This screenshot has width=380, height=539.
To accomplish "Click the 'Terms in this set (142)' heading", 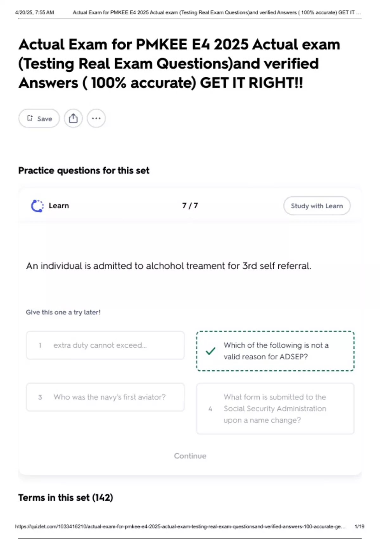I will (x=66, y=497).
